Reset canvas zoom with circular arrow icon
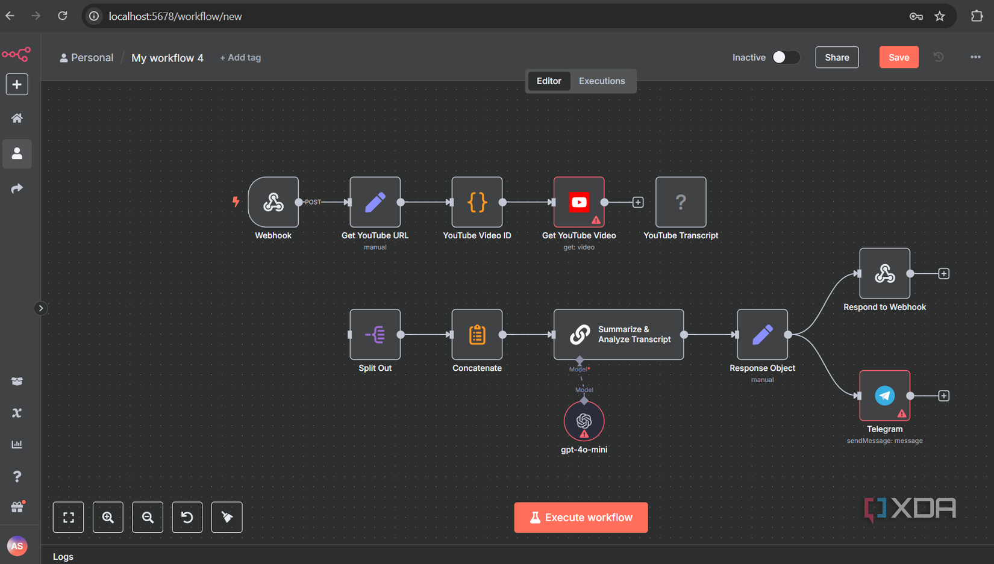The height and width of the screenshot is (564, 994). coord(187,517)
